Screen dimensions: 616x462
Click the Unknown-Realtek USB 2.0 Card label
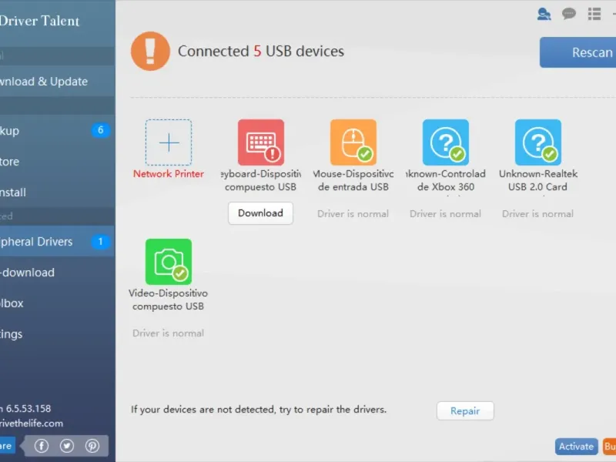(537, 180)
